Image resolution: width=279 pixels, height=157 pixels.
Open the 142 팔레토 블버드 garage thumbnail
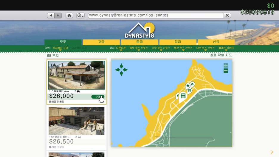coord(76,121)
